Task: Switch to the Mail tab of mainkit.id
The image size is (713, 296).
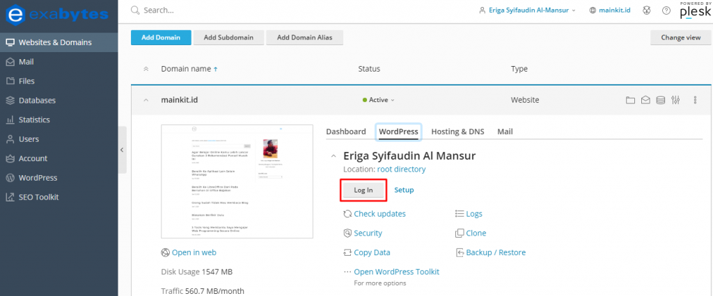Action: pos(506,131)
